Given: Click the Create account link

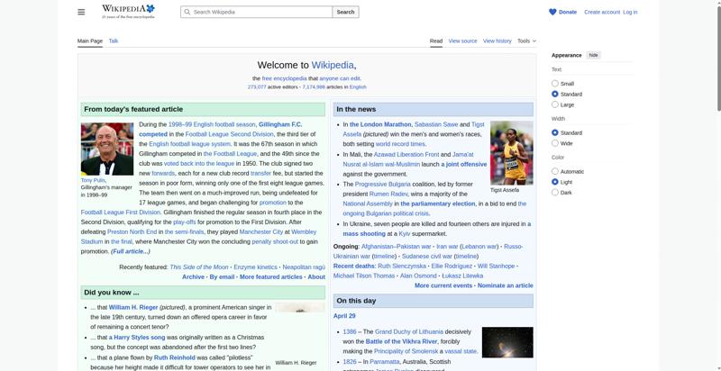Looking at the screenshot, I should [601, 12].
